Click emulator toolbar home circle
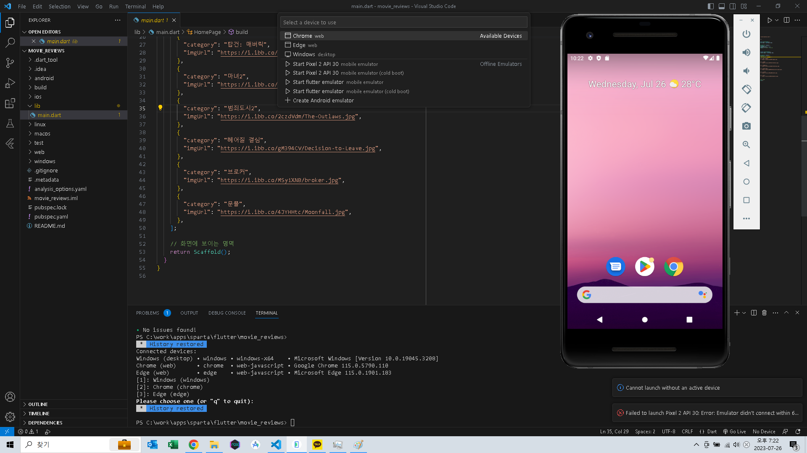The height and width of the screenshot is (453, 807). point(746,182)
